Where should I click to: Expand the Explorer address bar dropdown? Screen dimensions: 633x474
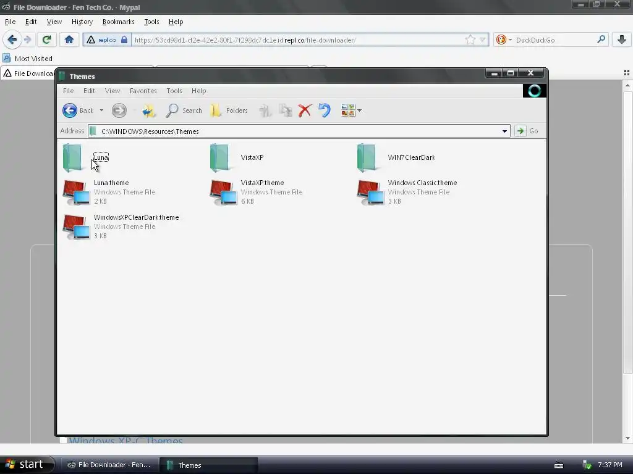point(504,131)
